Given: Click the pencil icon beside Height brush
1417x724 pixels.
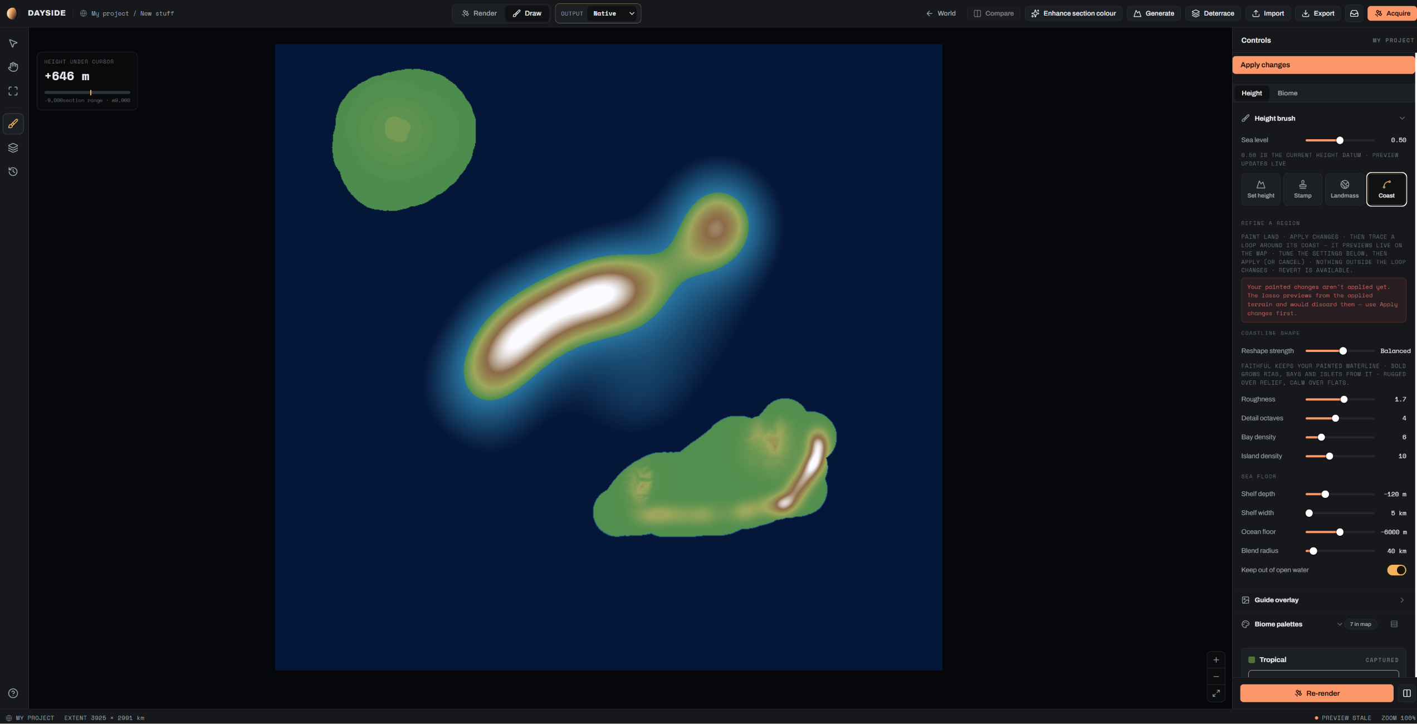Looking at the screenshot, I should (x=1245, y=119).
